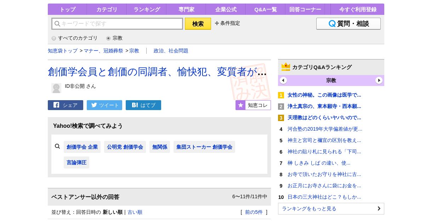Viewport: 425px width, 223px height.
Task: Click the anonymous user avatar
Action: [56, 88]
